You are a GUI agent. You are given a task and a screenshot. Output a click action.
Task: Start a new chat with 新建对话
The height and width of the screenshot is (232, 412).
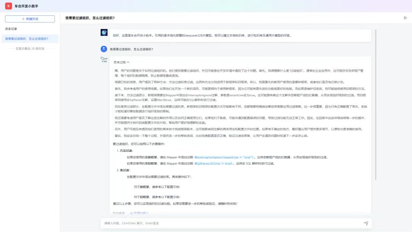point(30,19)
